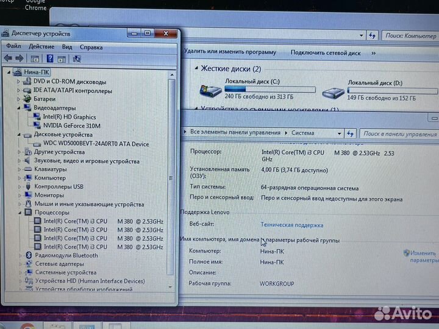Click the battery icon next to Батареи
439x329 pixels.
tap(27, 99)
